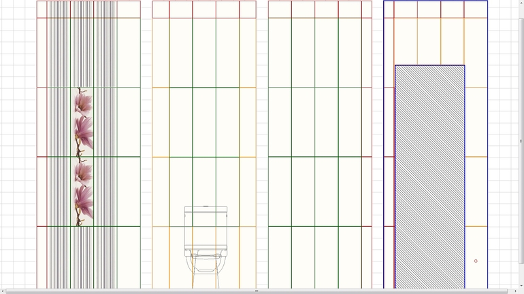Select the top-left border tile of second wall

click(161, 9)
